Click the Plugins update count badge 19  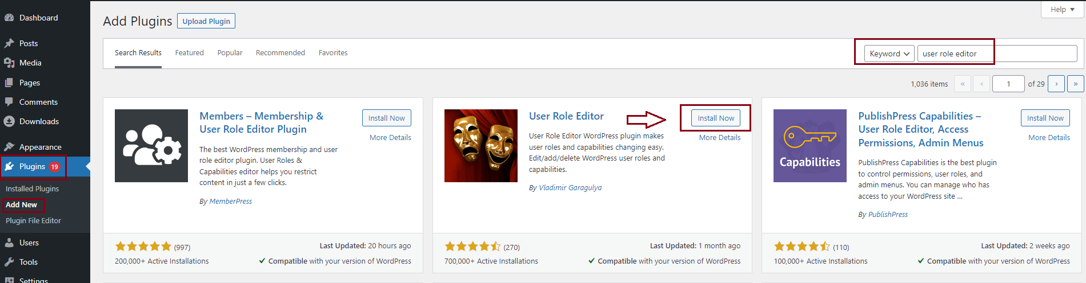tap(54, 167)
